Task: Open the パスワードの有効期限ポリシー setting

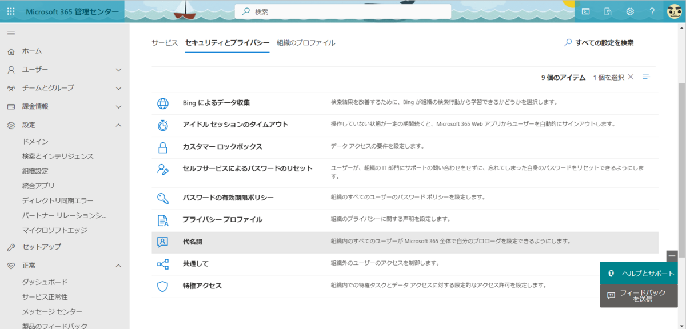Action: pyautogui.click(x=228, y=198)
